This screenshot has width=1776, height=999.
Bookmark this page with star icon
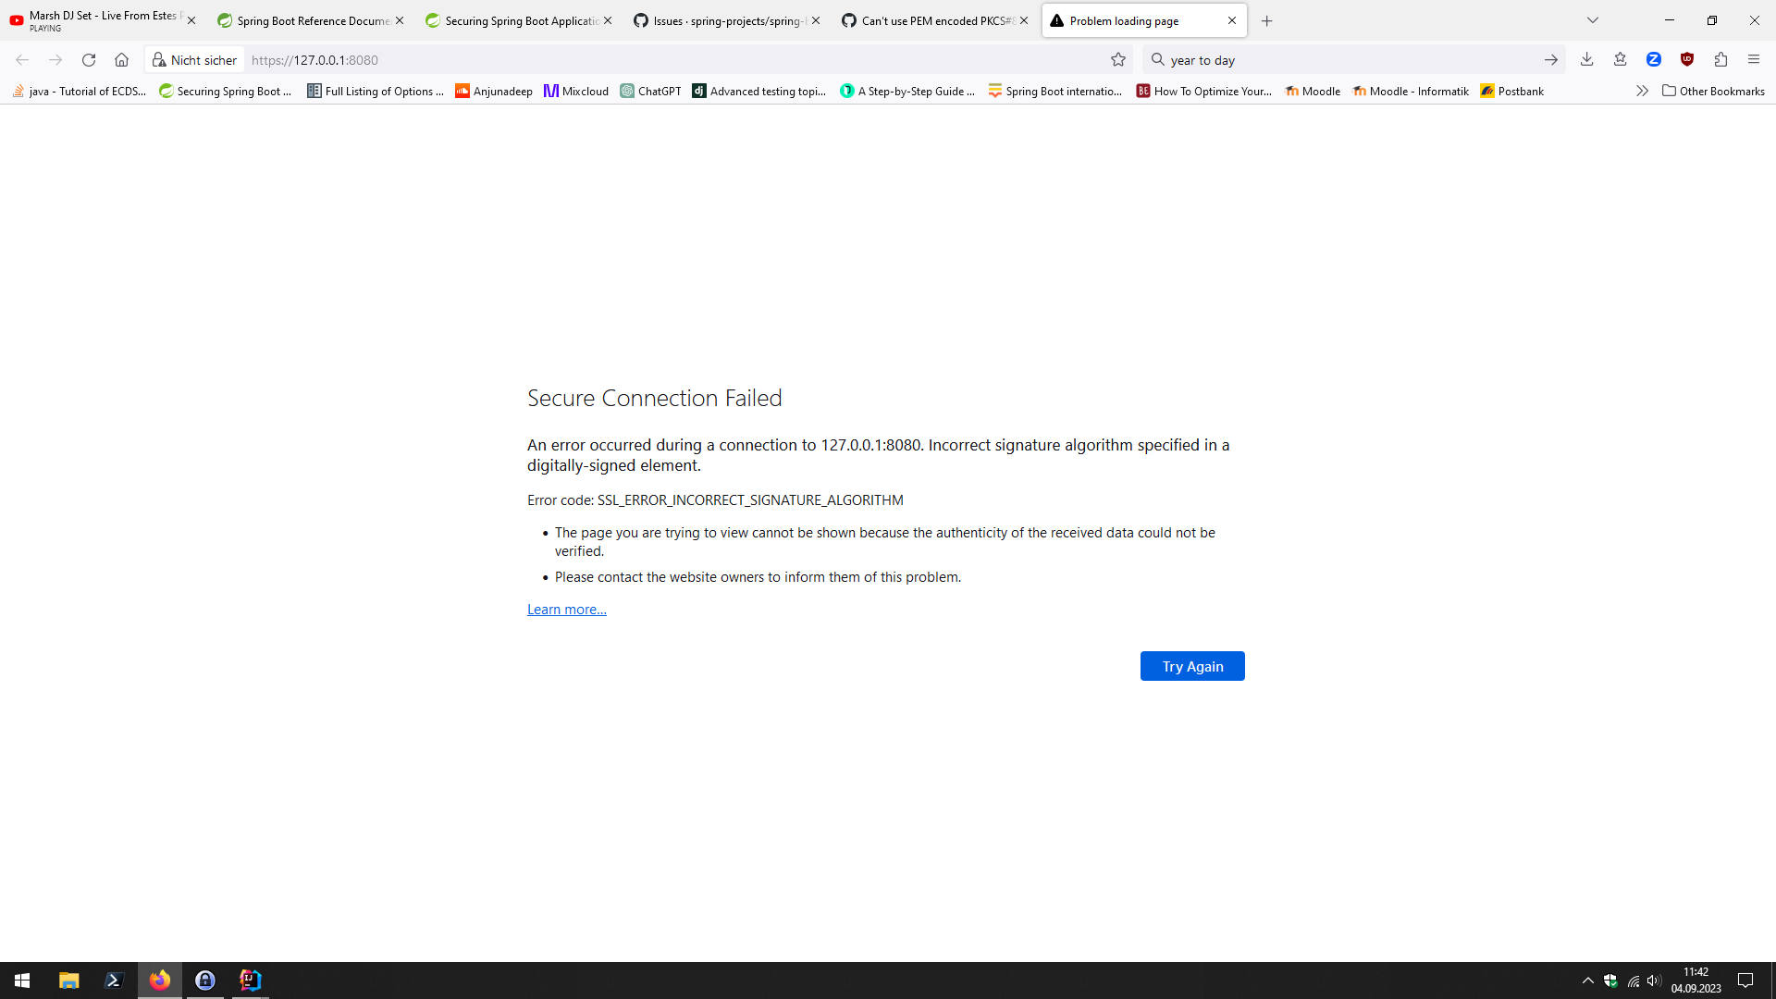coord(1118,60)
